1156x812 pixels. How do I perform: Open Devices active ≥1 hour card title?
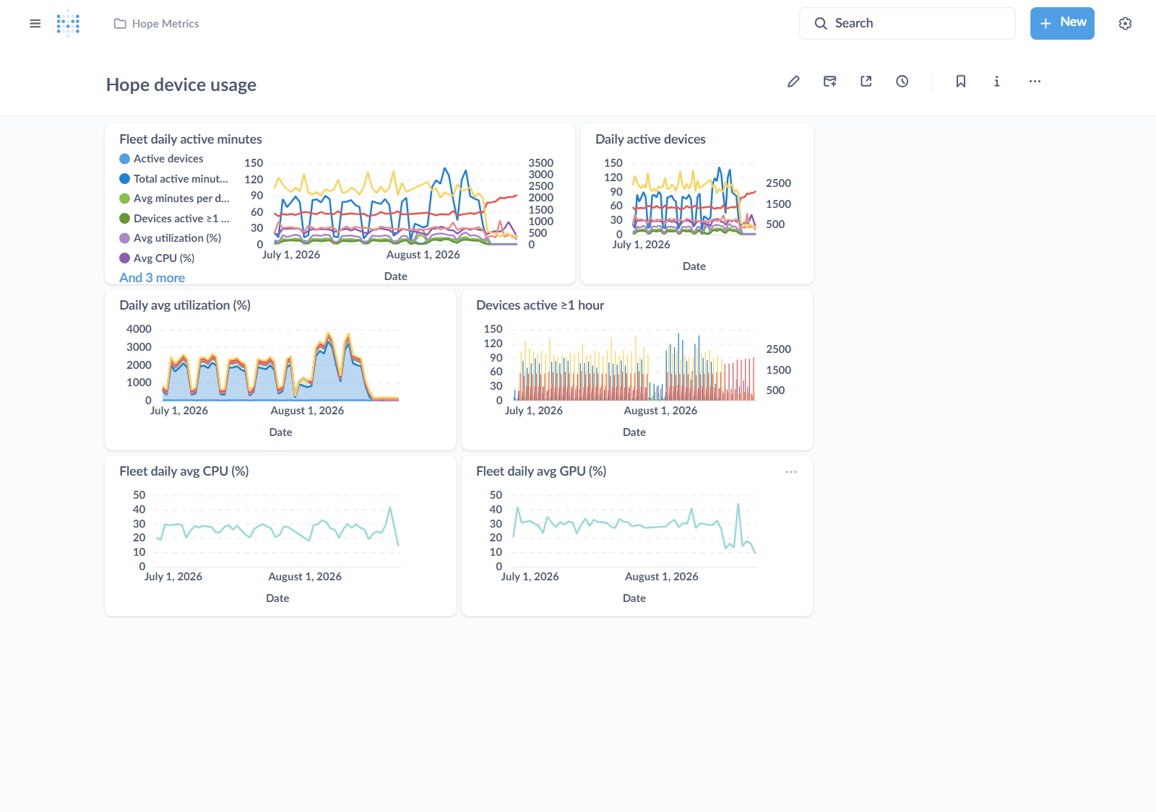pyautogui.click(x=540, y=305)
